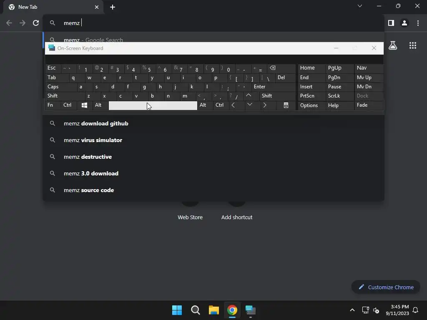Toggle the left Alt key

click(101, 105)
